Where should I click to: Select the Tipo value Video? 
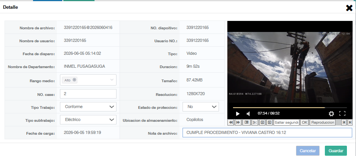(x=192, y=54)
